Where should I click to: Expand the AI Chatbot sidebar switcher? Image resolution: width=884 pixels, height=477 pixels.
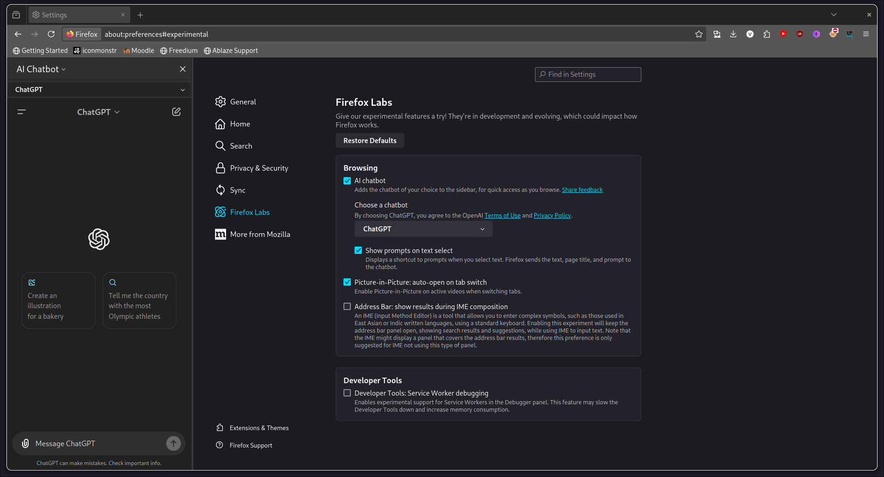coord(41,69)
